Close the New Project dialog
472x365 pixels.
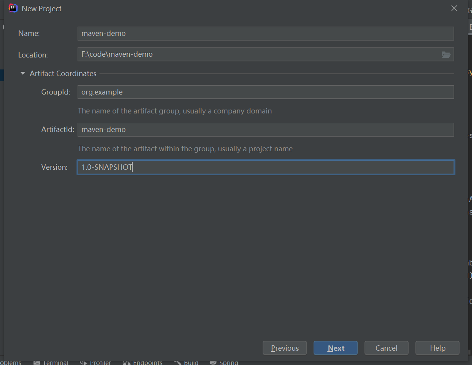tap(454, 8)
